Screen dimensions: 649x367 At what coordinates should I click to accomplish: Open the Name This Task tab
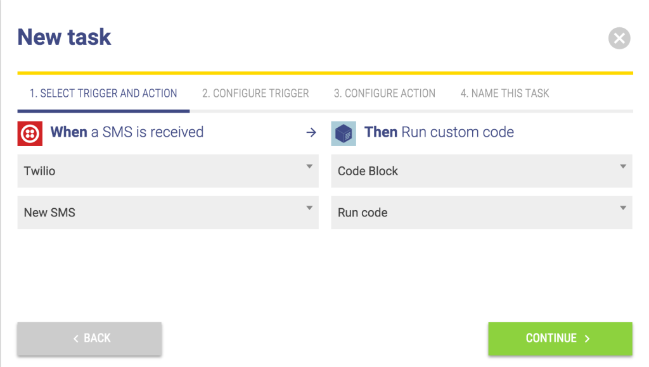click(504, 94)
